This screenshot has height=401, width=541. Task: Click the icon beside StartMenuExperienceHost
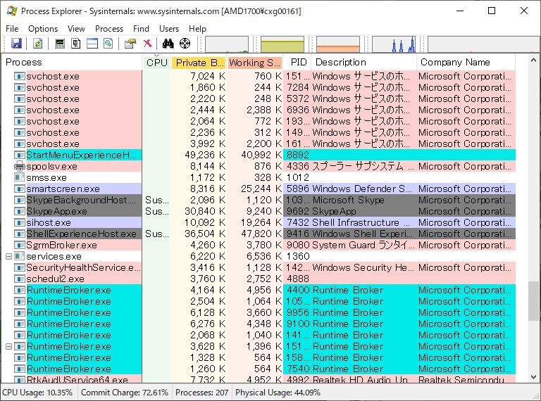(20, 155)
